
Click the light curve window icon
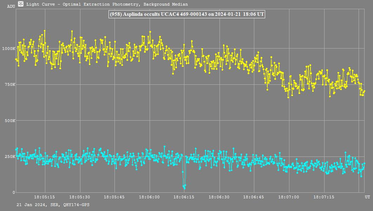point(21,4)
